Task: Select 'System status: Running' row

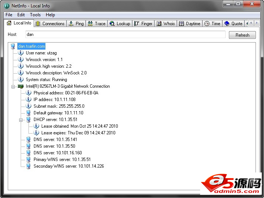Action: pyautogui.click(x=47, y=79)
